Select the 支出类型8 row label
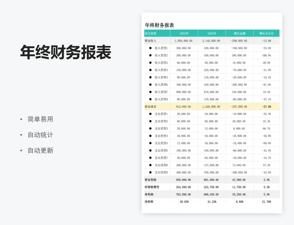 161,165
